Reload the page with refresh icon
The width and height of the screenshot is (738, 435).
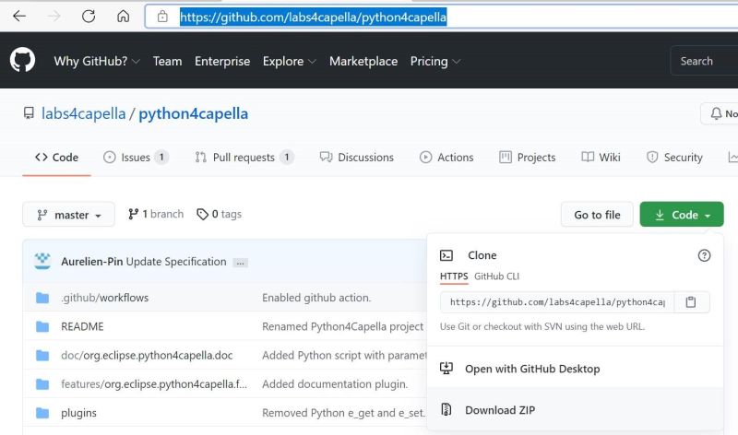pyautogui.click(x=89, y=17)
